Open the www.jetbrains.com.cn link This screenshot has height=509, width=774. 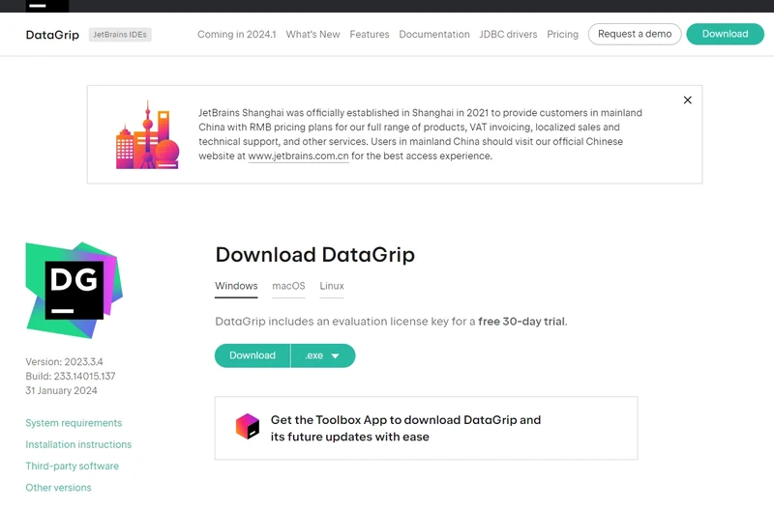(298, 156)
